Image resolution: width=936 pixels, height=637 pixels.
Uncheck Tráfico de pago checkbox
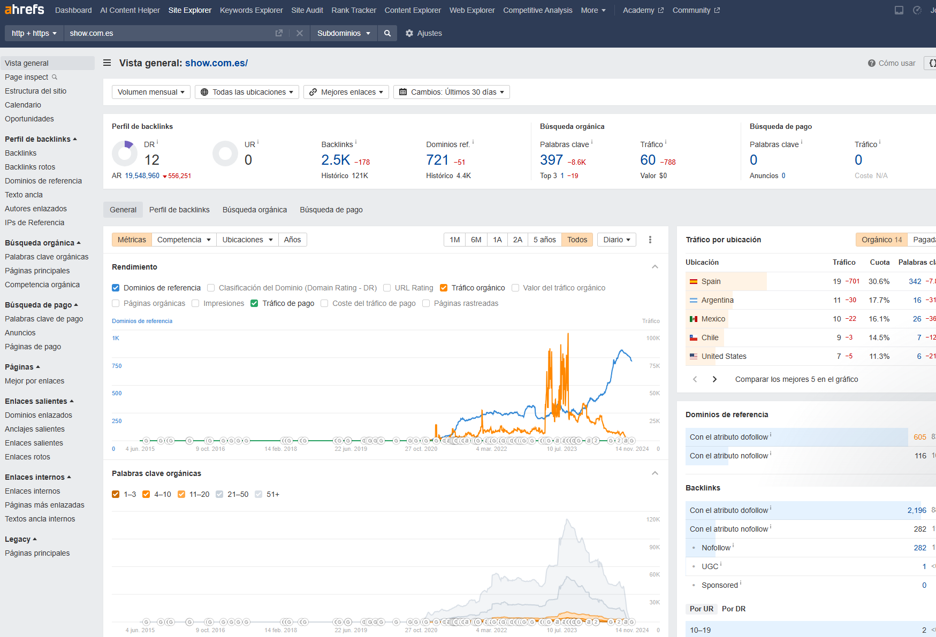254,303
